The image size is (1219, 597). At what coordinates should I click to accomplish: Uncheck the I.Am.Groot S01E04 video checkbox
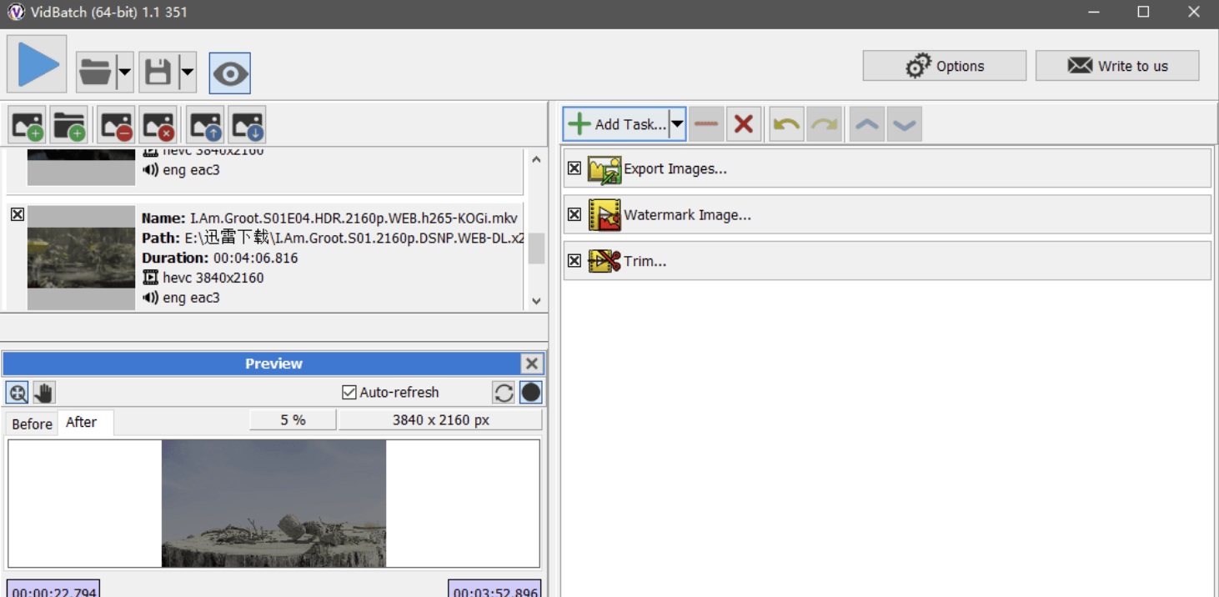[18, 215]
